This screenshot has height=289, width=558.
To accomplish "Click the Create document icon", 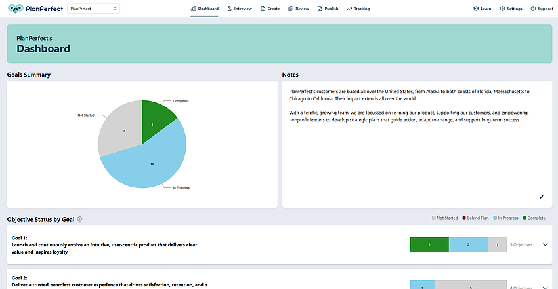I will coord(263,9).
